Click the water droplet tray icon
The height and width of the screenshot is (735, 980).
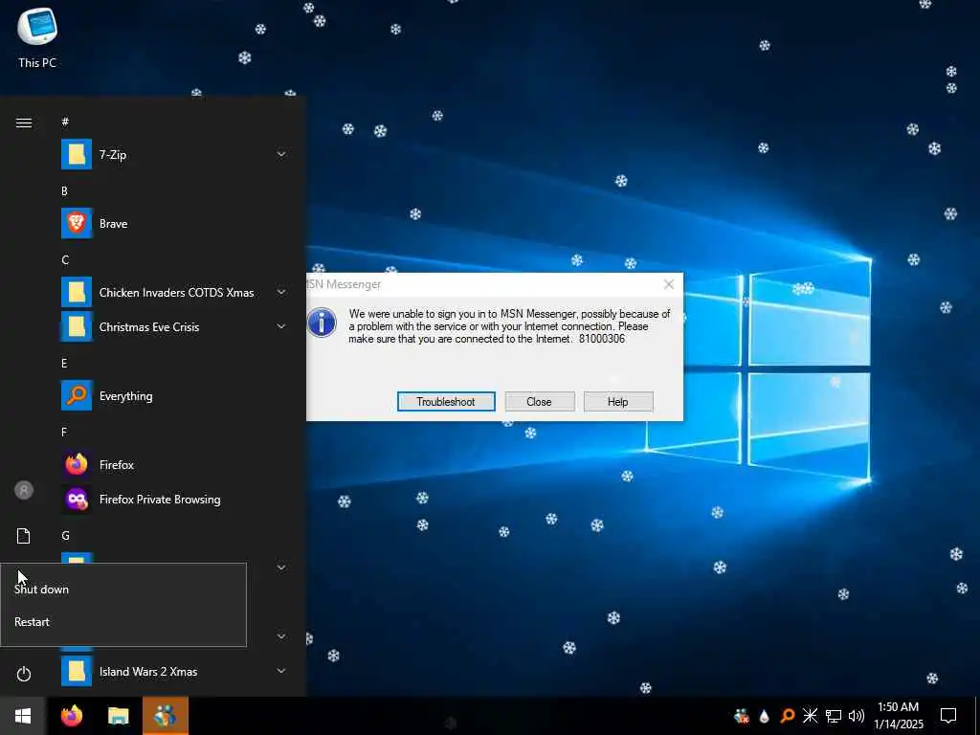tap(764, 716)
